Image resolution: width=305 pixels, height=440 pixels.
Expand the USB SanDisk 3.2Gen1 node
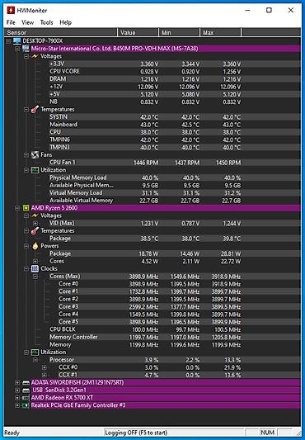pyautogui.click(x=17, y=390)
